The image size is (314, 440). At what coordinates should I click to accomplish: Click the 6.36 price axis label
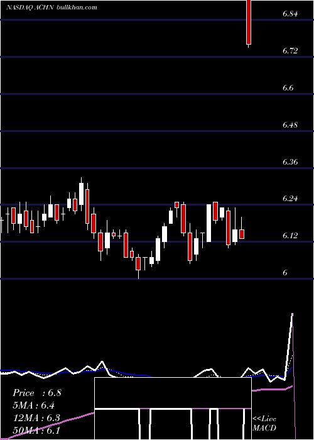click(x=290, y=162)
